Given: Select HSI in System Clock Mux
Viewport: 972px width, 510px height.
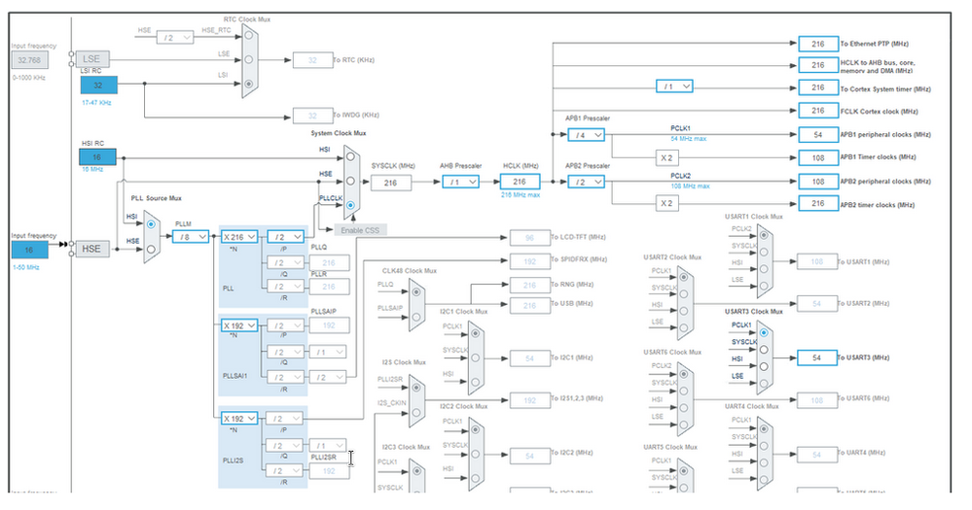Looking at the screenshot, I should [x=351, y=156].
